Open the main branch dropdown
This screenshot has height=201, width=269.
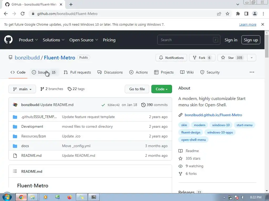click(22, 89)
